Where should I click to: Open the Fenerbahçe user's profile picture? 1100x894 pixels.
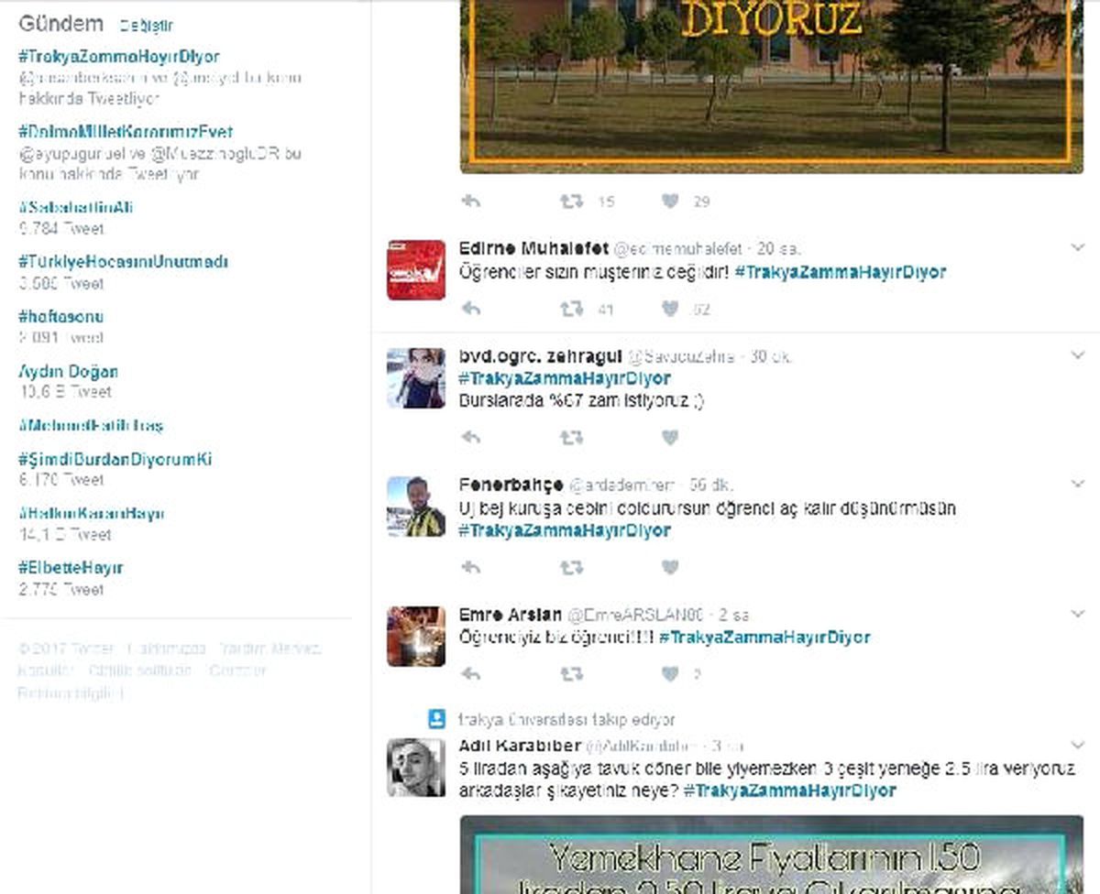[416, 507]
